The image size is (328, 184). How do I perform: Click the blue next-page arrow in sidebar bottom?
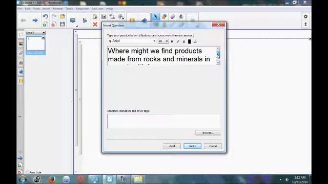[20, 158]
